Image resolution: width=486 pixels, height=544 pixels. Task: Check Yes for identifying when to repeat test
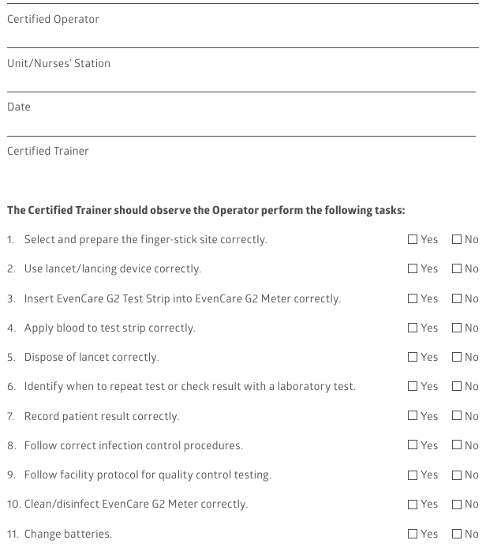pyautogui.click(x=412, y=386)
